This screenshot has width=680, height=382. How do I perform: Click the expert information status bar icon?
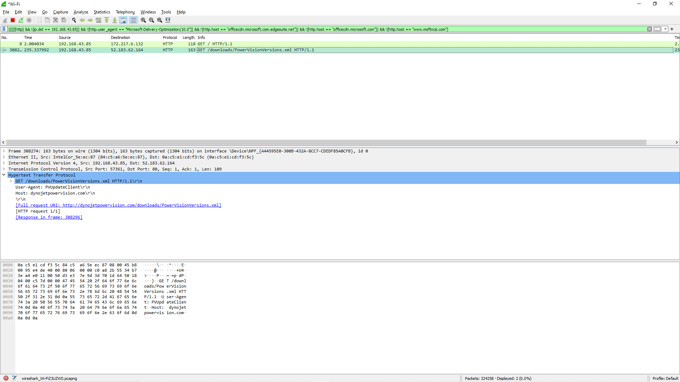6,378
